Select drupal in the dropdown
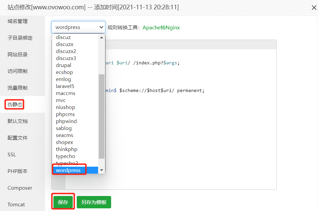Image resolution: width=318 pixels, height=211 pixels. pyautogui.click(x=64, y=65)
